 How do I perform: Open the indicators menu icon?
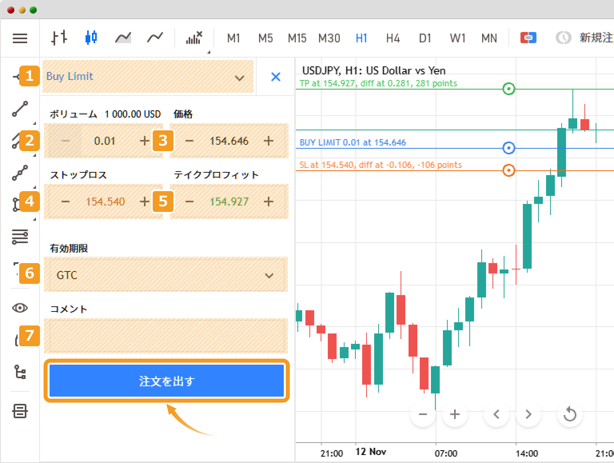[194, 38]
